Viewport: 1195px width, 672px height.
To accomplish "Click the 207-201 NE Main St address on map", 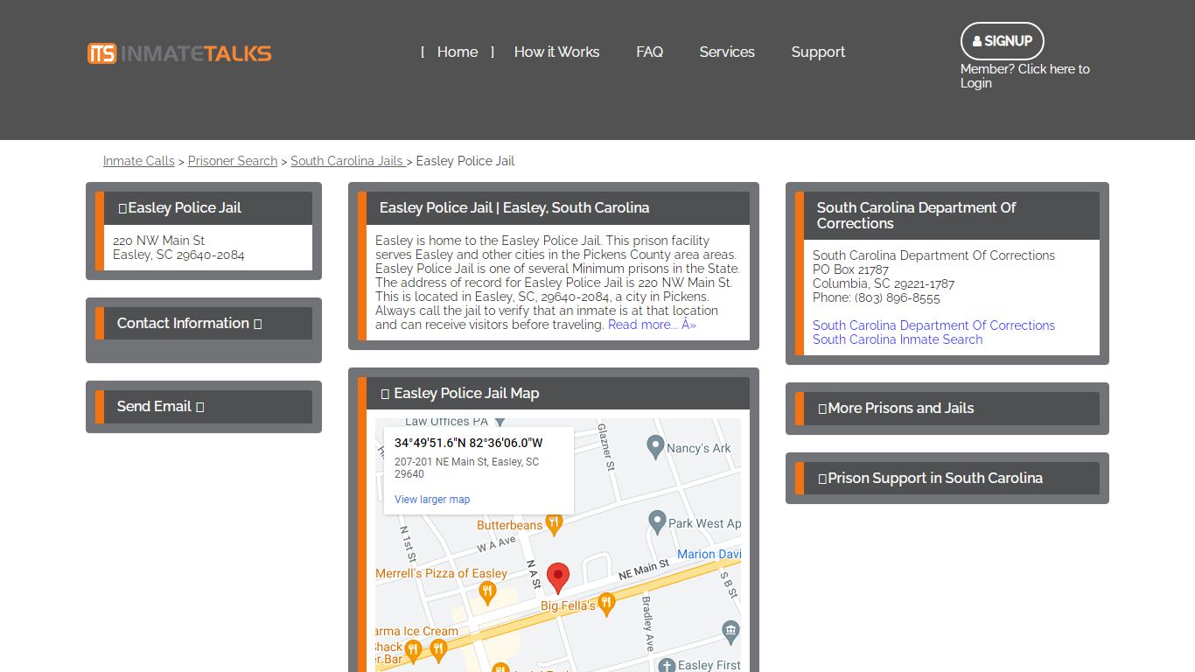I will (x=466, y=467).
